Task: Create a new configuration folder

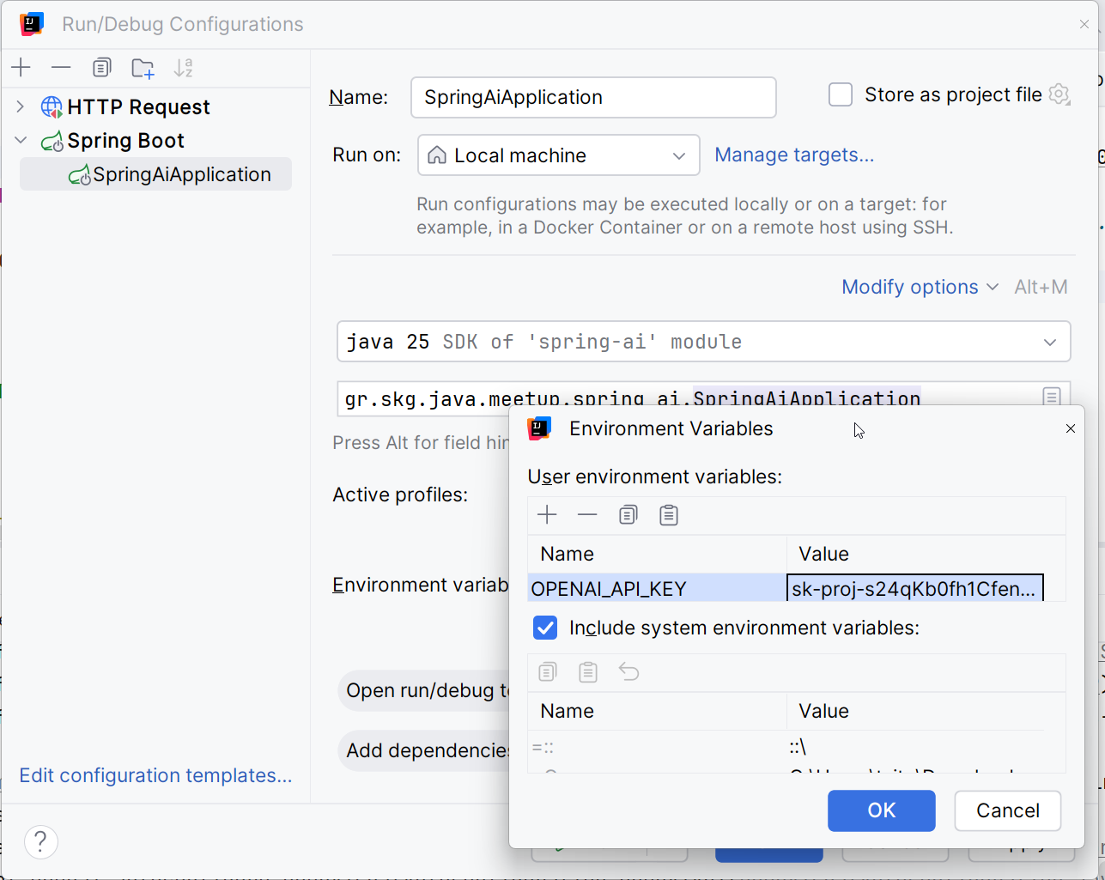Action: coord(143,68)
